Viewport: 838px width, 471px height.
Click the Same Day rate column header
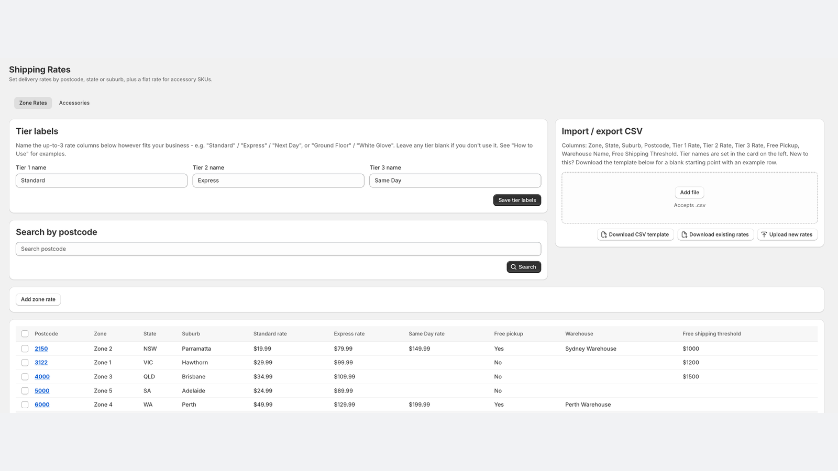426,334
